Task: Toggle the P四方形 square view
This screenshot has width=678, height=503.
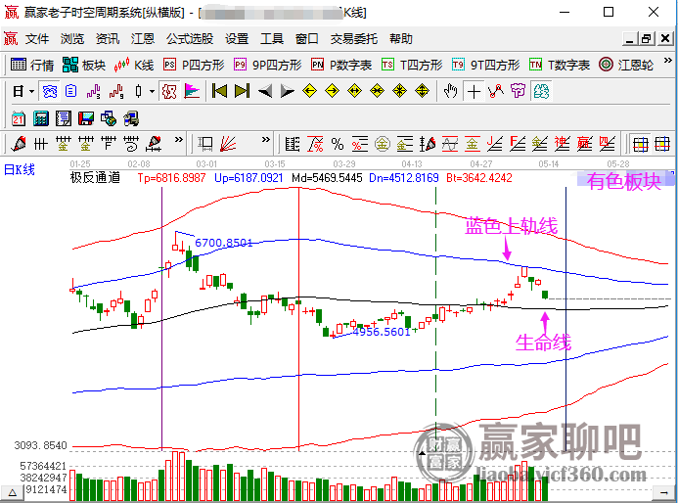Action: tap(193, 65)
